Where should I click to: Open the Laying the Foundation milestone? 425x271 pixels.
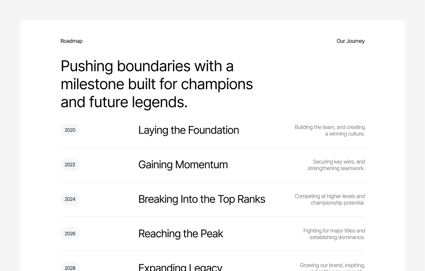(188, 130)
